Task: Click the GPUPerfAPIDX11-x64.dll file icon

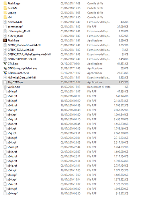Action: (x=5, y=59)
